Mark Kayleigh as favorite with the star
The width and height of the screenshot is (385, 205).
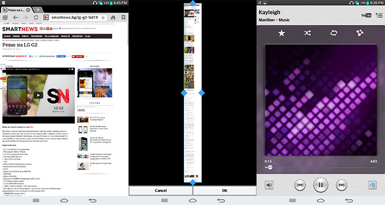click(282, 33)
